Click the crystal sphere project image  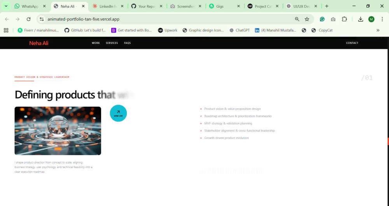tap(58, 131)
